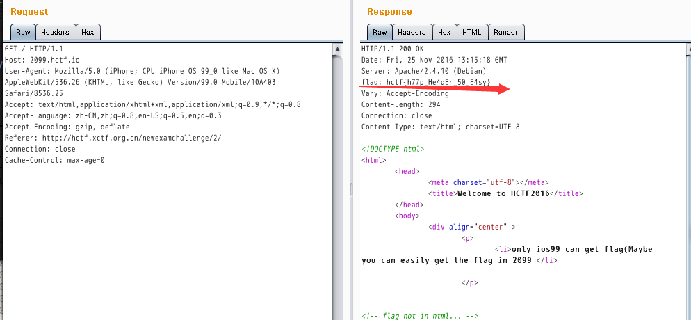
Task: Select the Request Raw tab
Action: (23, 32)
